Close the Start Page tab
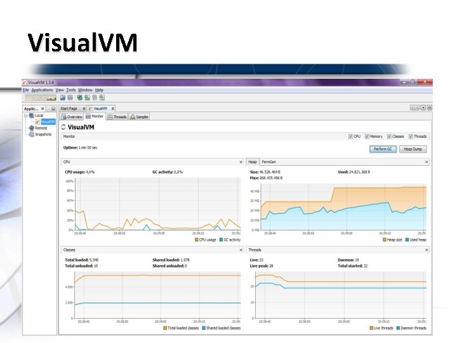 84,109
